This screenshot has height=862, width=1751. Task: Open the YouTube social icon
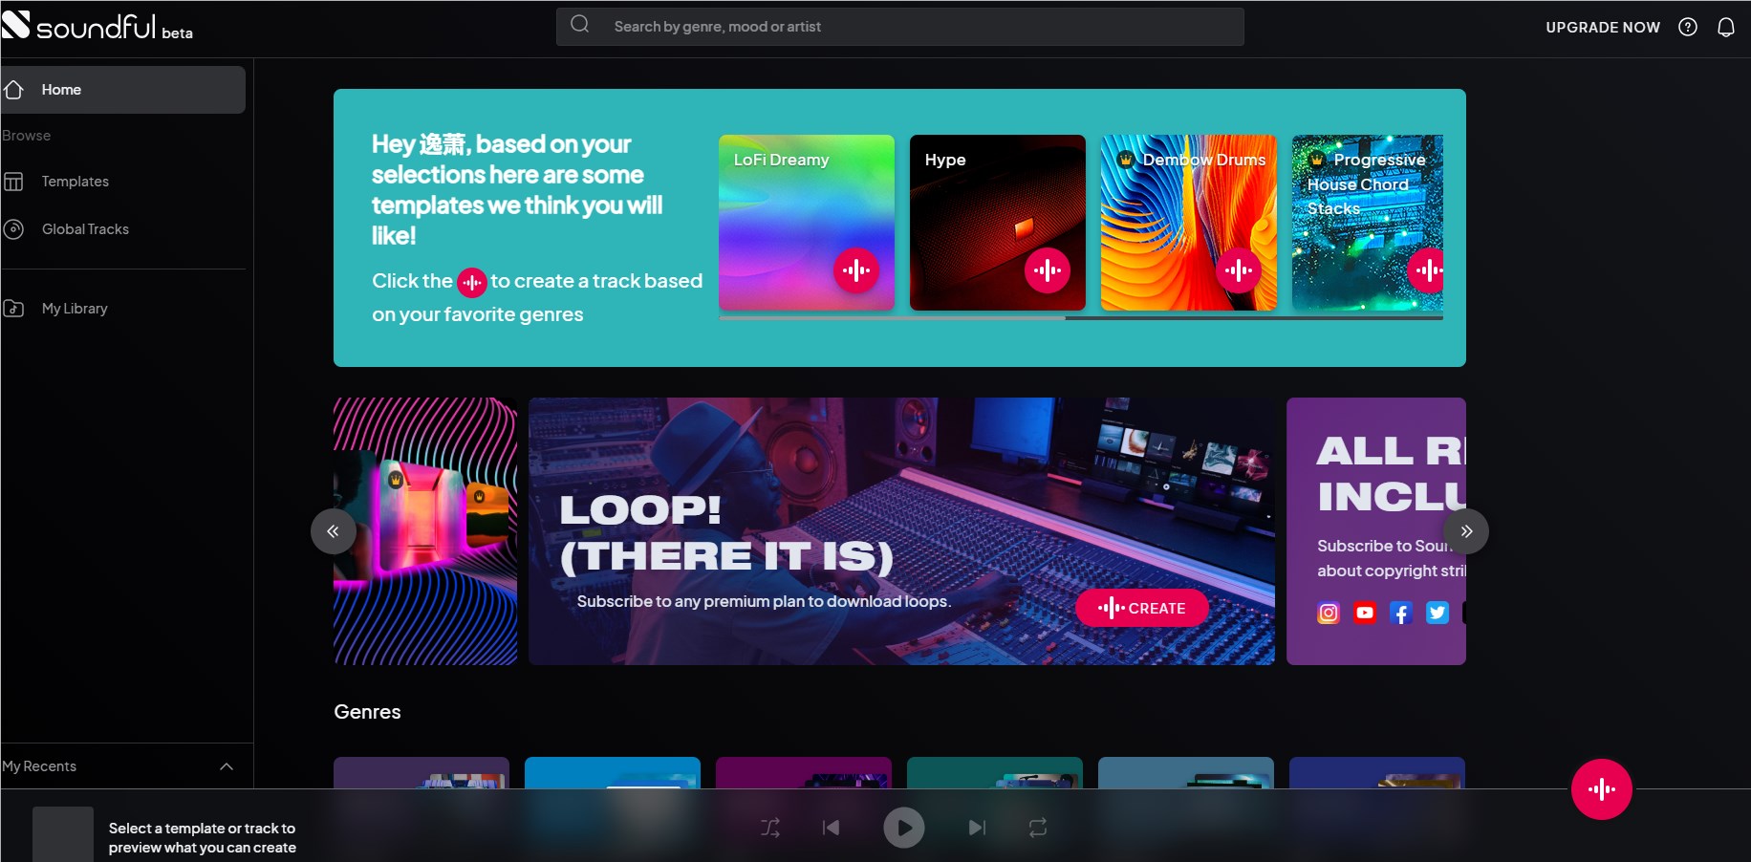point(1365,613)
